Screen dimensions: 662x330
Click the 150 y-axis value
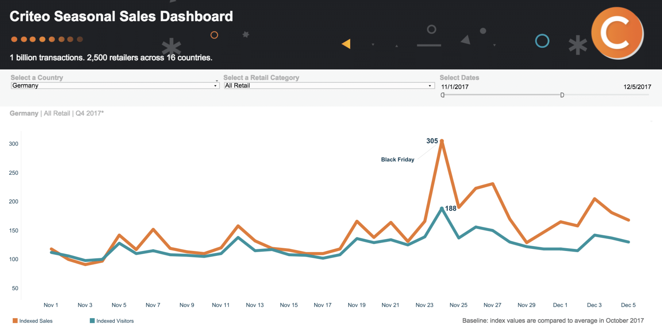[x=13, y=231]
